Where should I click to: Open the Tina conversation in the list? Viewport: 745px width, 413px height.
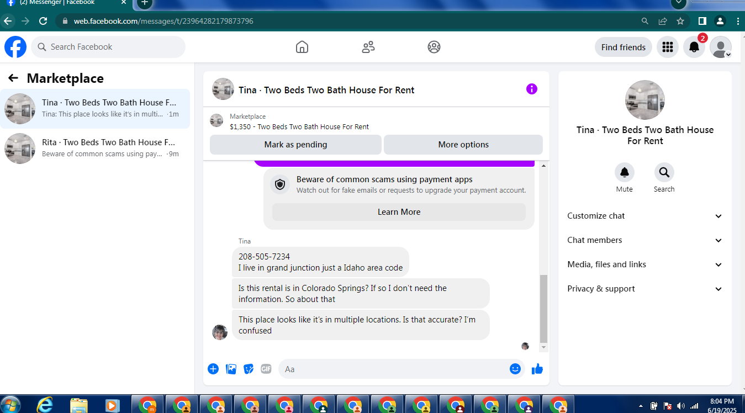95,109
